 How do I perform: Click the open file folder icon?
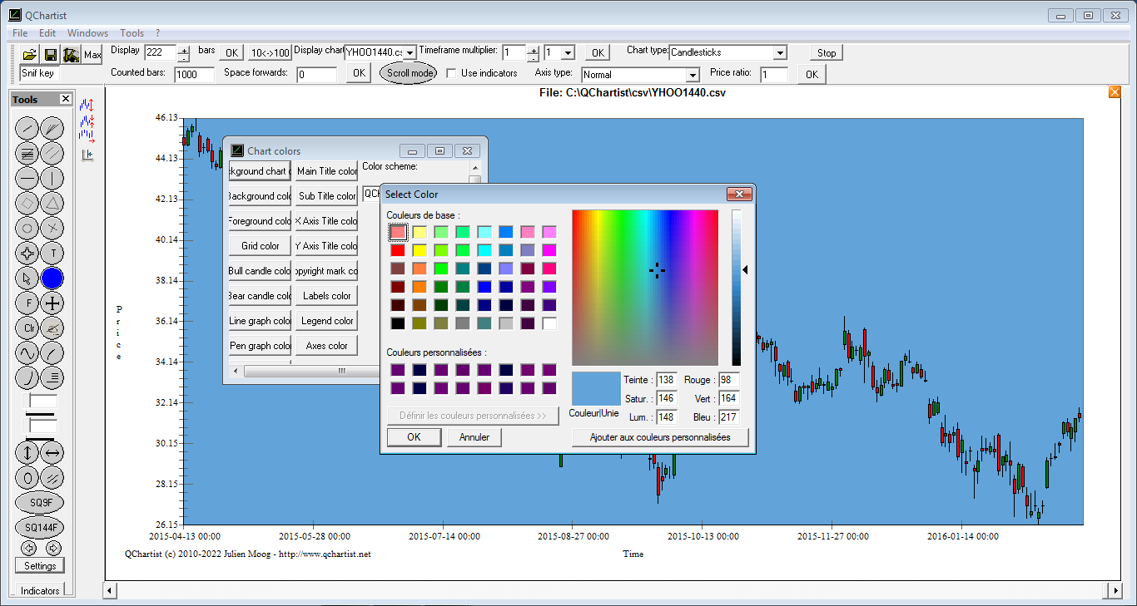click(x=29, y=55)
